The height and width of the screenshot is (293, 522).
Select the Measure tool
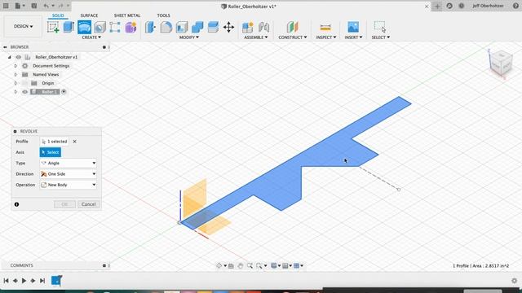325,27
